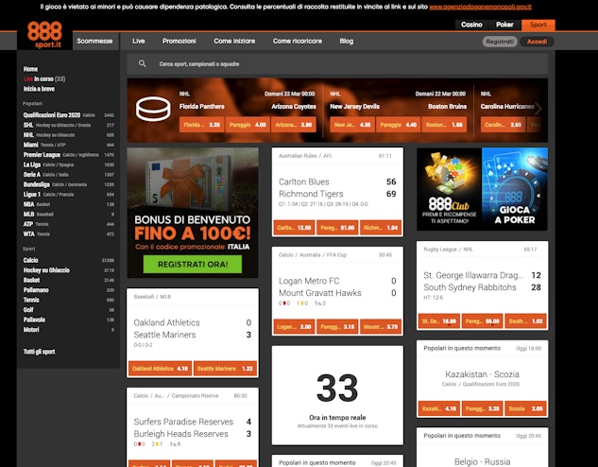The width and height of the screenshot is (598, 467).
Task: Bet Richmond at 1.04
Action: pyautogui.click(x=381, y=228)
